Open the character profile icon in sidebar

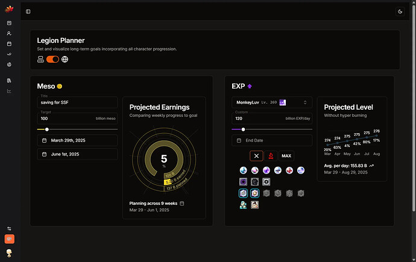[9, 34]
